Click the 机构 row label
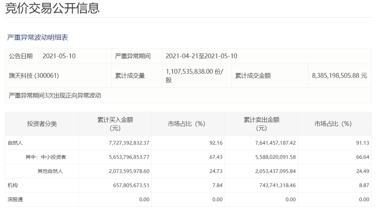The image size is (379, 211). click(13, 185)
